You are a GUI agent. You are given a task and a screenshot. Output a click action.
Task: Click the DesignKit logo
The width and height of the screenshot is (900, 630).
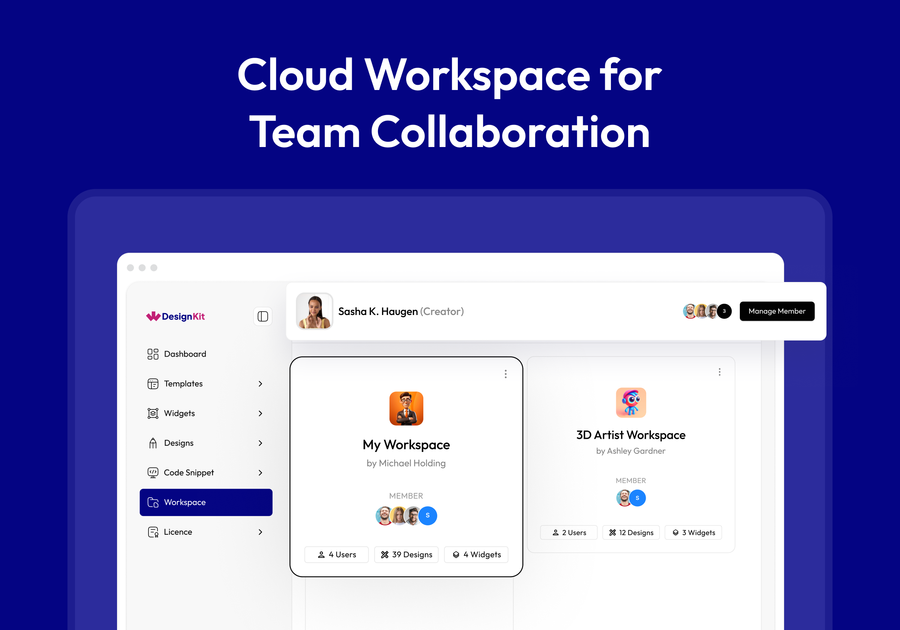coord(175,317)
